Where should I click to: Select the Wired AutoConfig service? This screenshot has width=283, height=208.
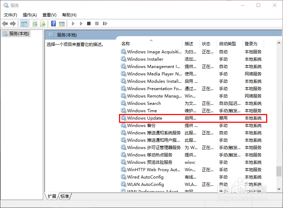click(192, 177)
